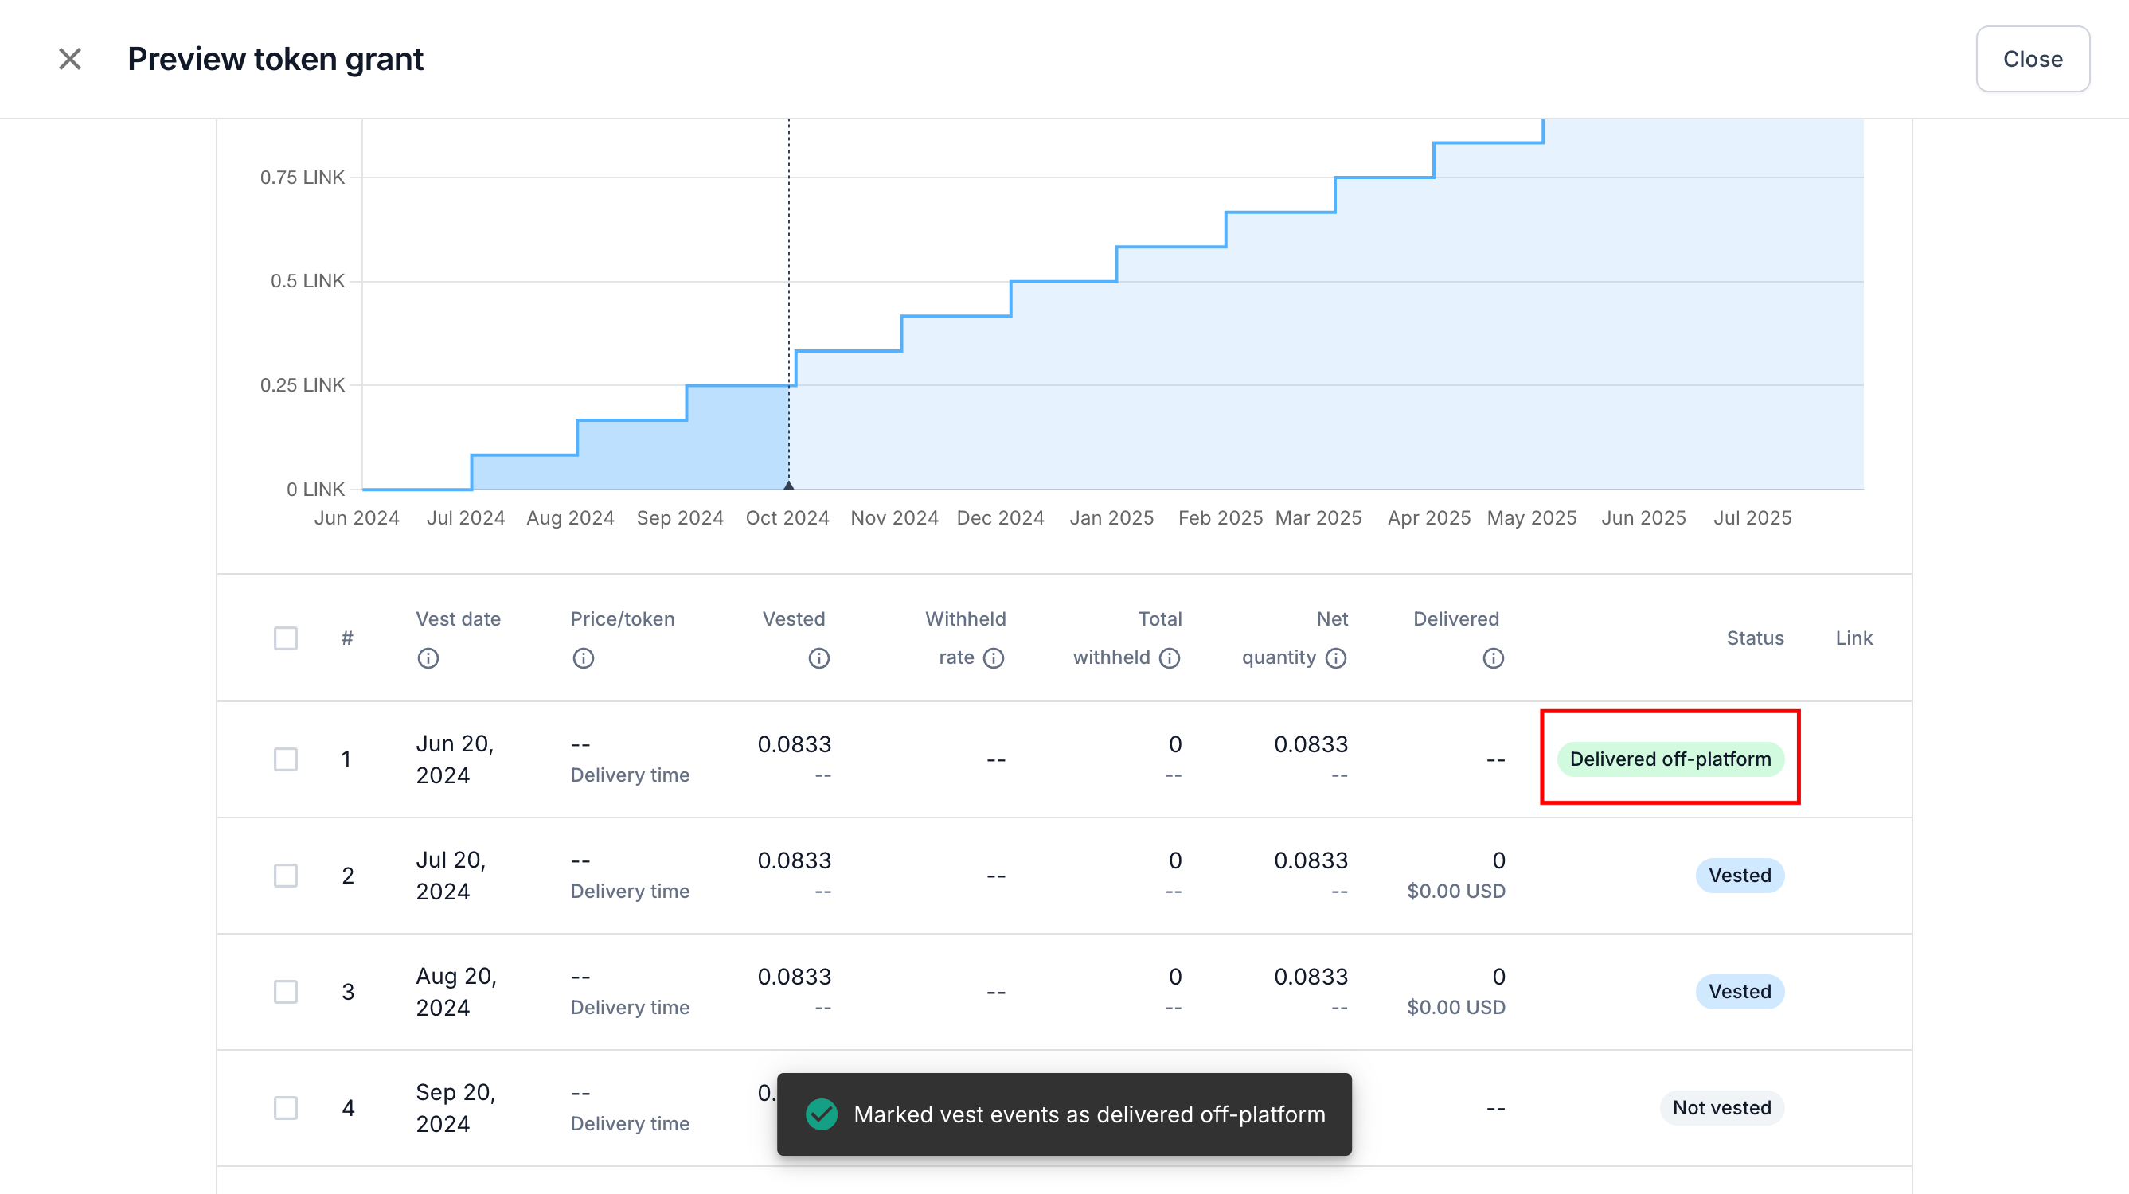Click the Marked vest events as delivered toast text

click(x=1089, y=1114)
